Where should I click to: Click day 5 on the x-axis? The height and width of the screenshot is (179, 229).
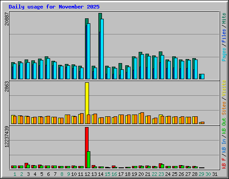pyautogui.click(x=42, y=174)
